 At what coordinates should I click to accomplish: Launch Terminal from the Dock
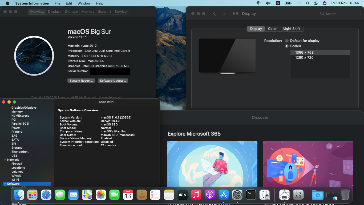251,195
